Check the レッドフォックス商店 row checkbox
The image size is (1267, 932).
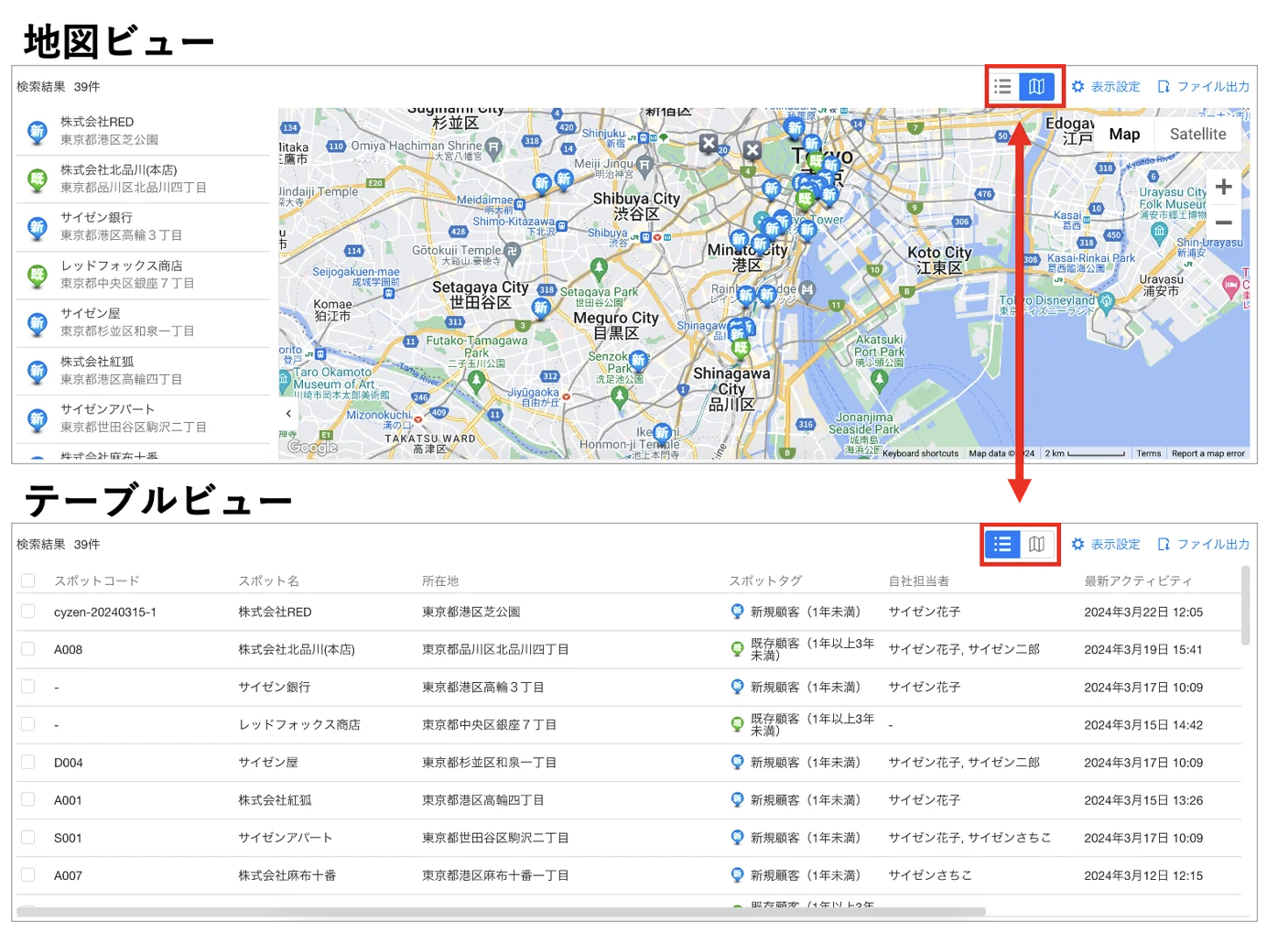[27, 724]
